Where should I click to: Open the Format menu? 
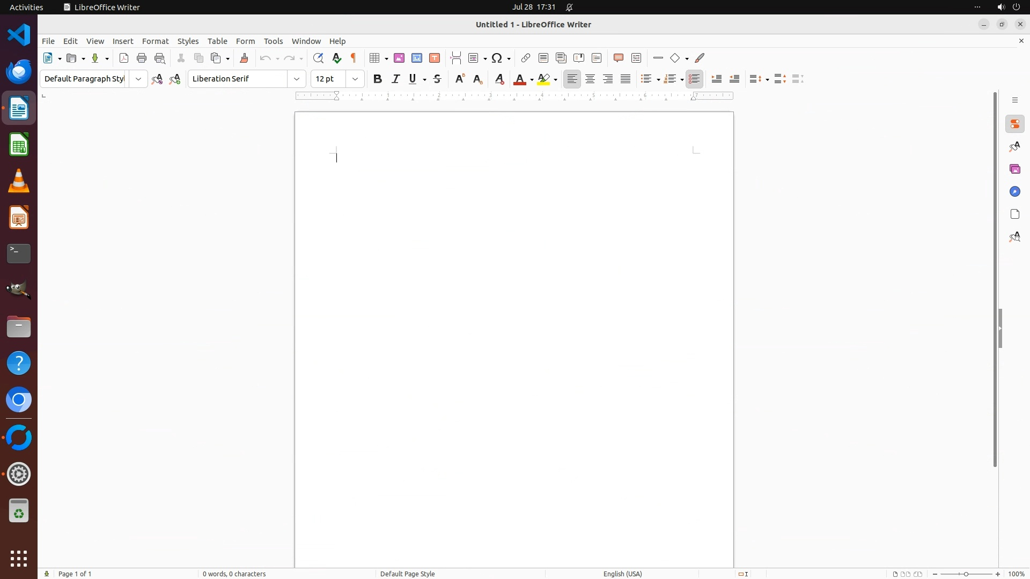coord(155,41)
